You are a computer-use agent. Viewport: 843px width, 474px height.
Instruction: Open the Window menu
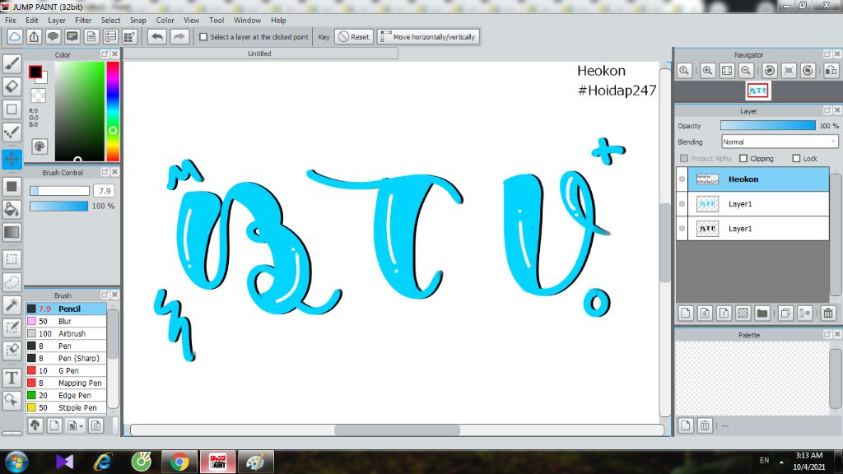(247, 21)
